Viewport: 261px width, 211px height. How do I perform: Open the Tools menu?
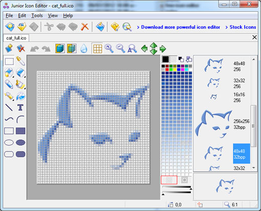(x=37, y=15)
